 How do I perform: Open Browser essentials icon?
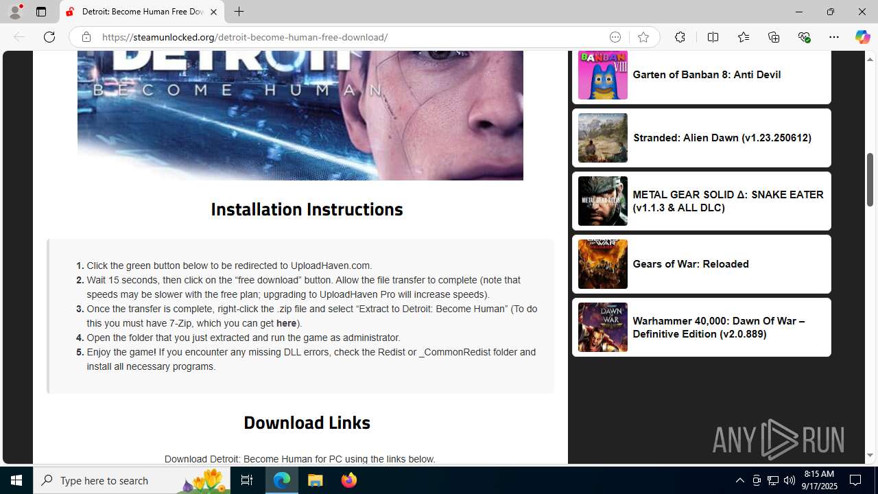point(804,37)
